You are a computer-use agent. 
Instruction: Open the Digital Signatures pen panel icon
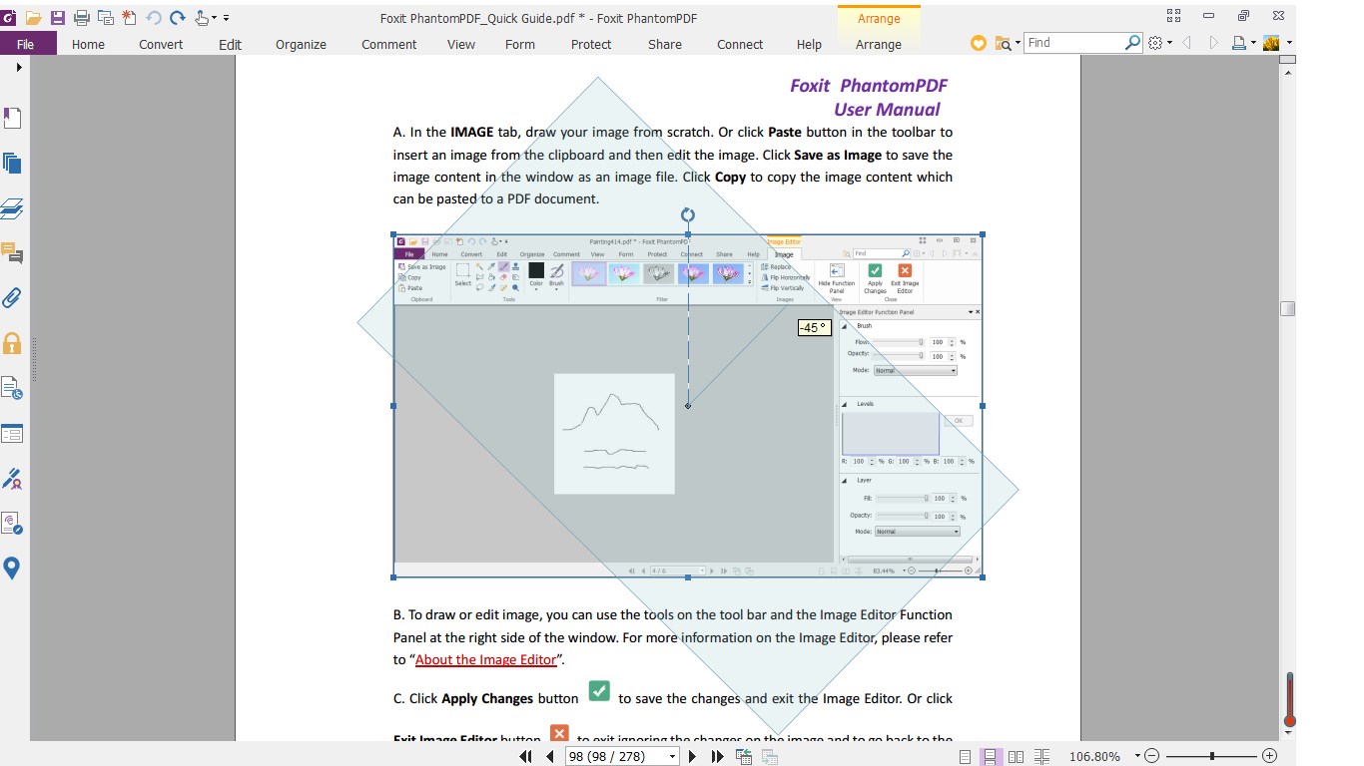[12, 479]
